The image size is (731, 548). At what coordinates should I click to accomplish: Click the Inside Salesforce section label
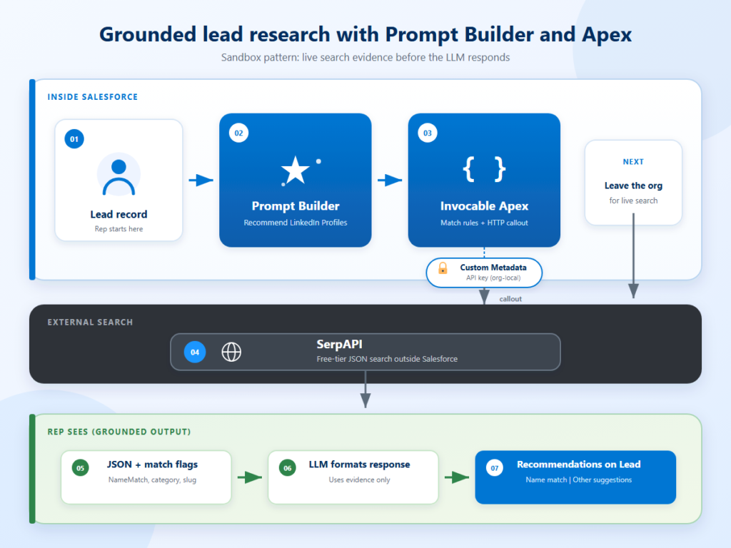point(92,97)
